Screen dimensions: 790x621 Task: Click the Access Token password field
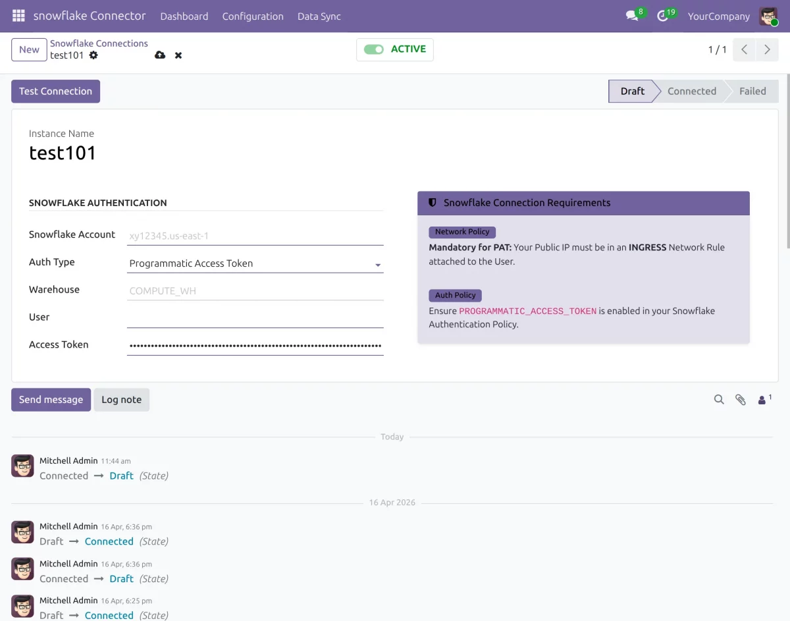tap(255, 346)
